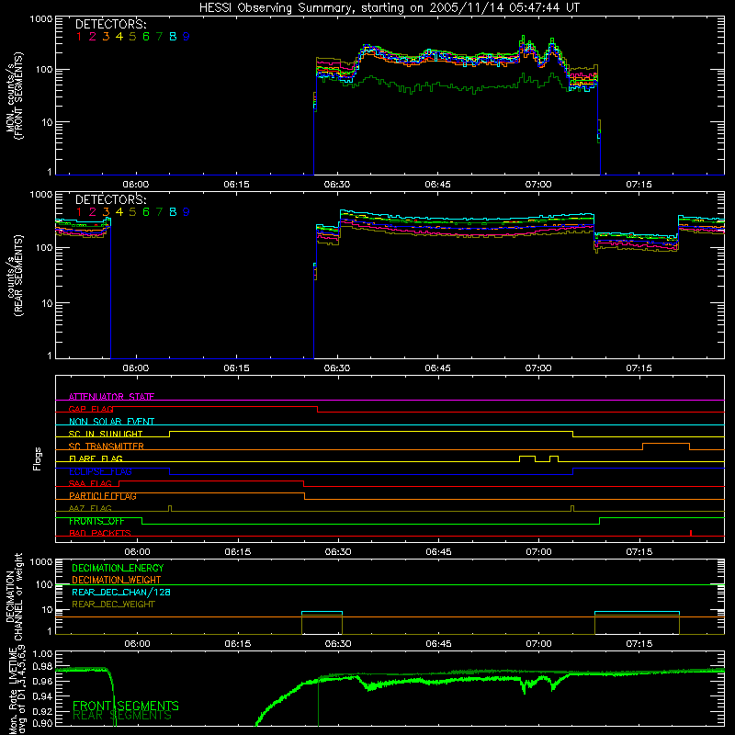
Task: Click 07:00 tick label under front segments plot
Action: (x=538, y=185)
